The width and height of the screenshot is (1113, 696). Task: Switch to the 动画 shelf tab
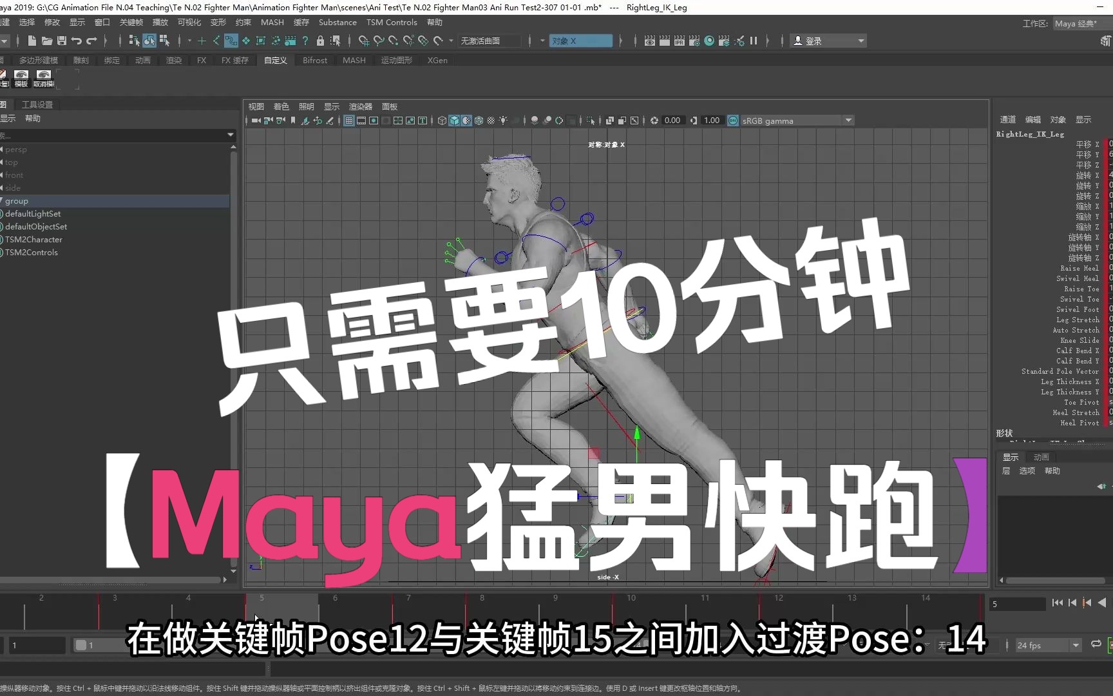pyautogui.click(x=143, y=60)
